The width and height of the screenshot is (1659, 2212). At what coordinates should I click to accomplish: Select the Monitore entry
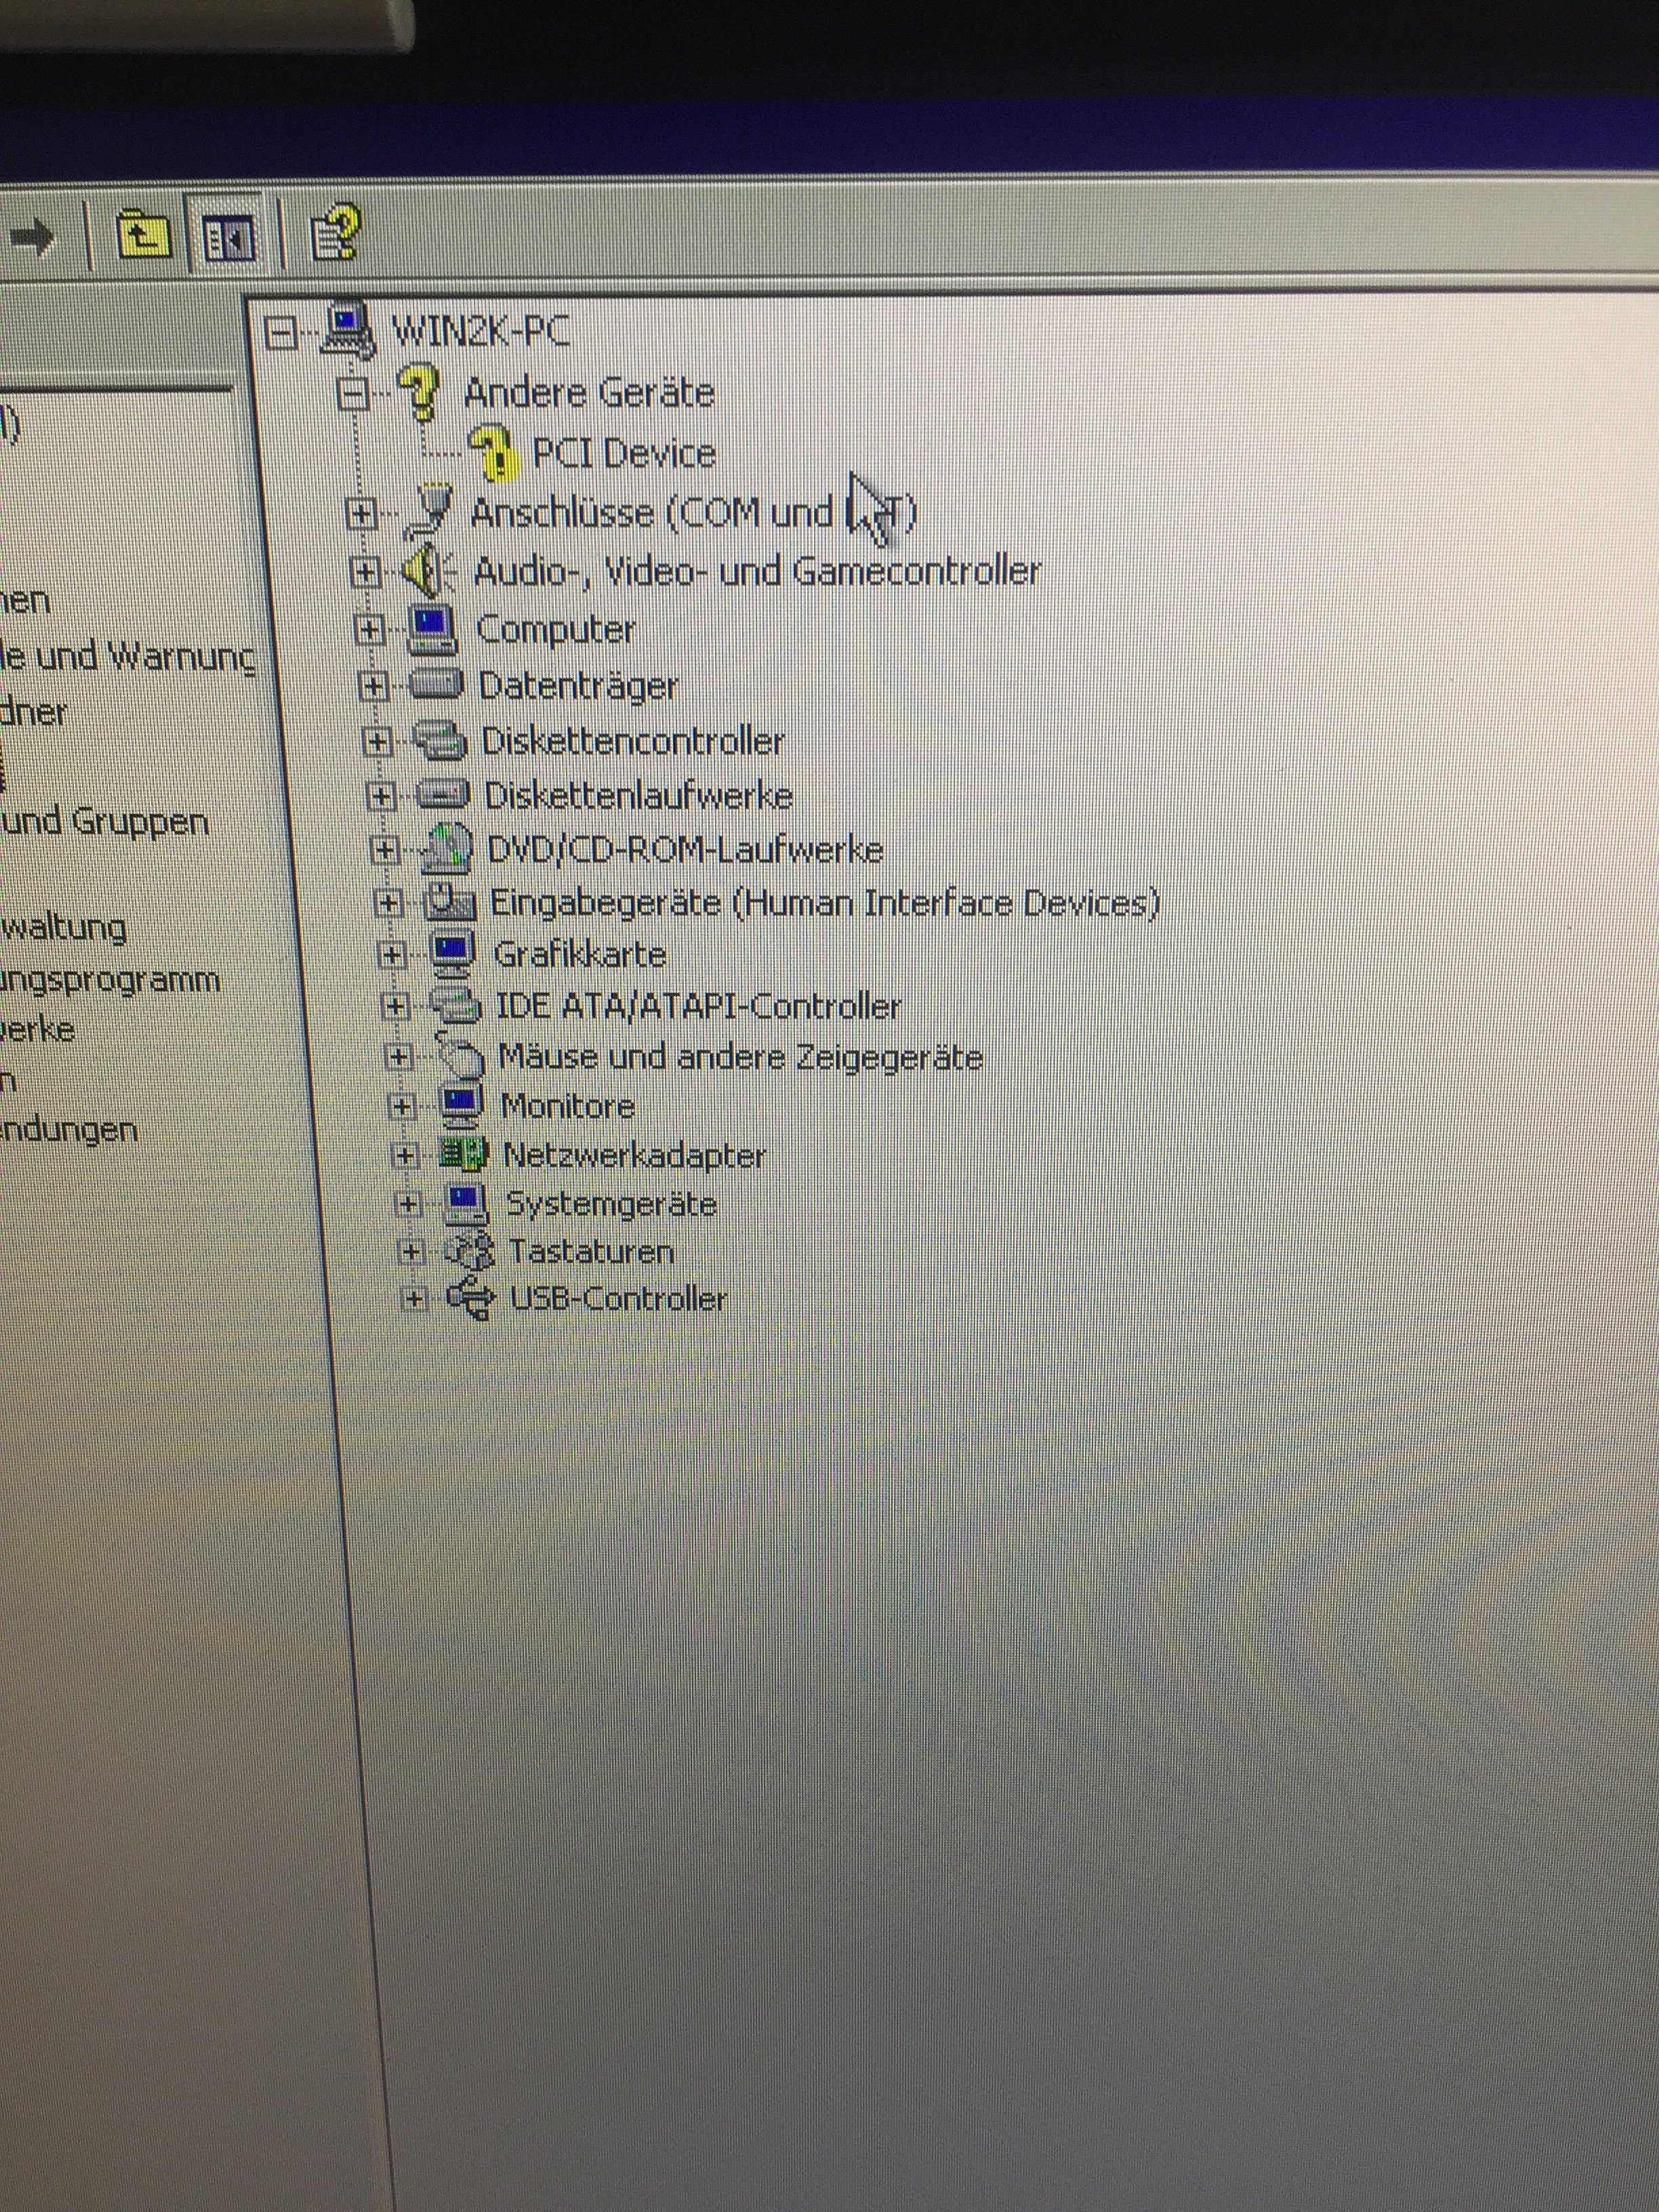(567, 1106)
